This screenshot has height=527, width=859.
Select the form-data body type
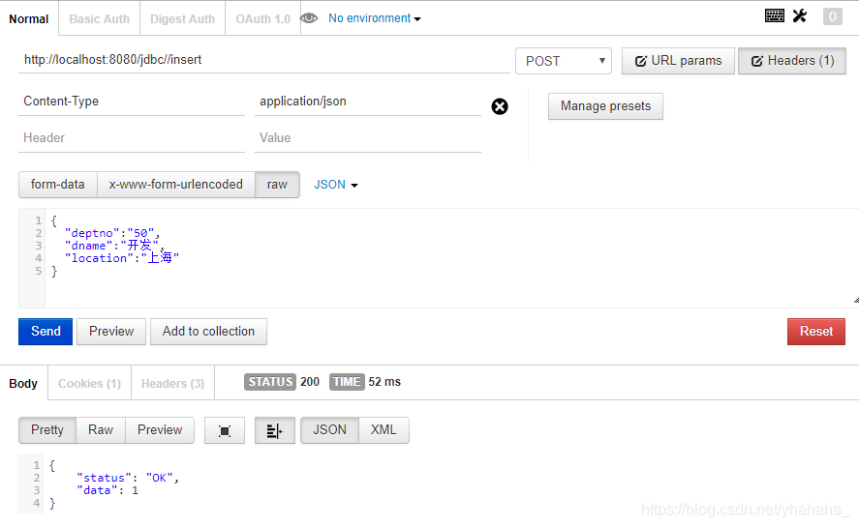(57, 185)
